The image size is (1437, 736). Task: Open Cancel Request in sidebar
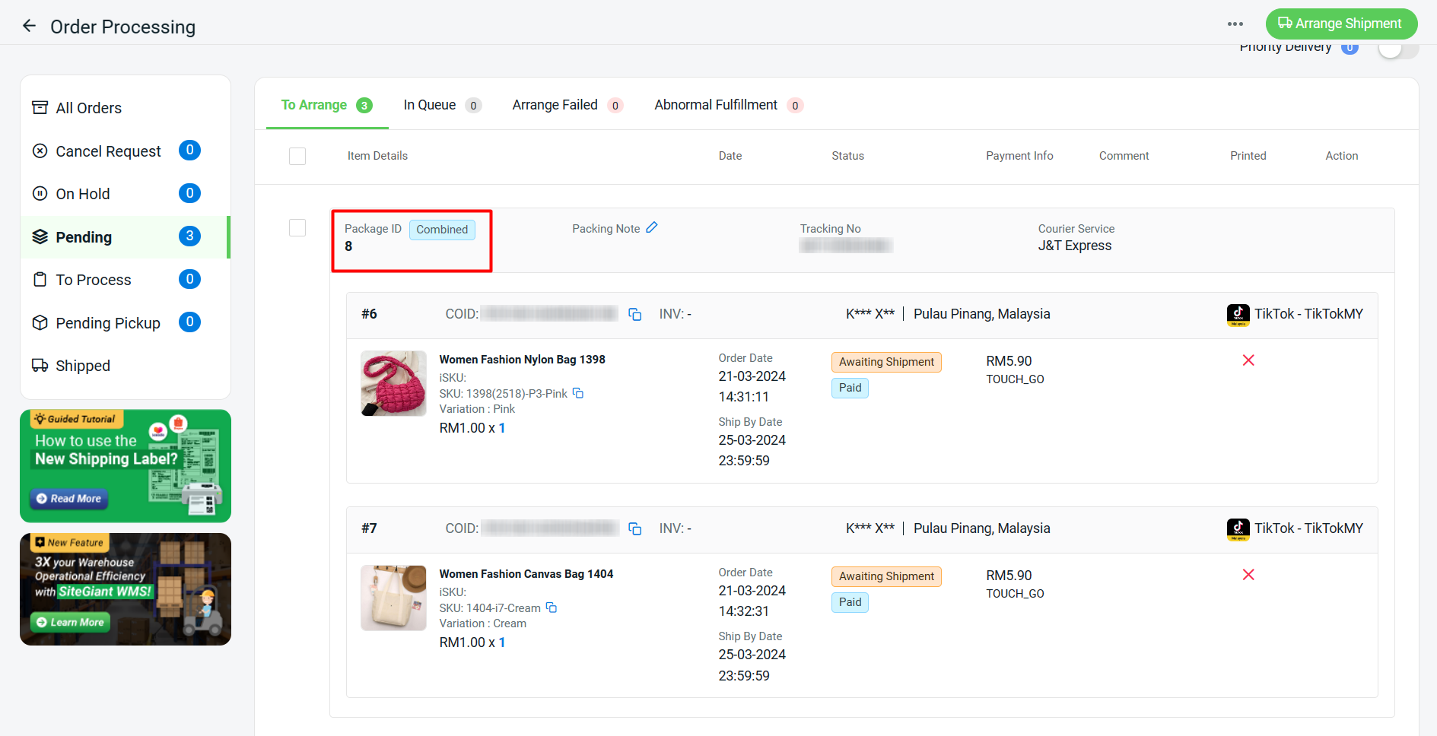[108, 151]
